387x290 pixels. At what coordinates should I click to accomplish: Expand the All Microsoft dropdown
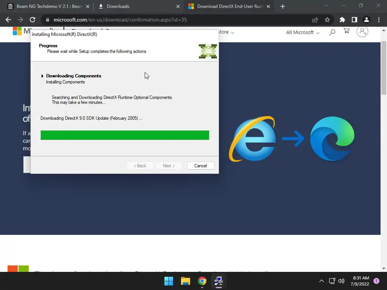[303, 32]
